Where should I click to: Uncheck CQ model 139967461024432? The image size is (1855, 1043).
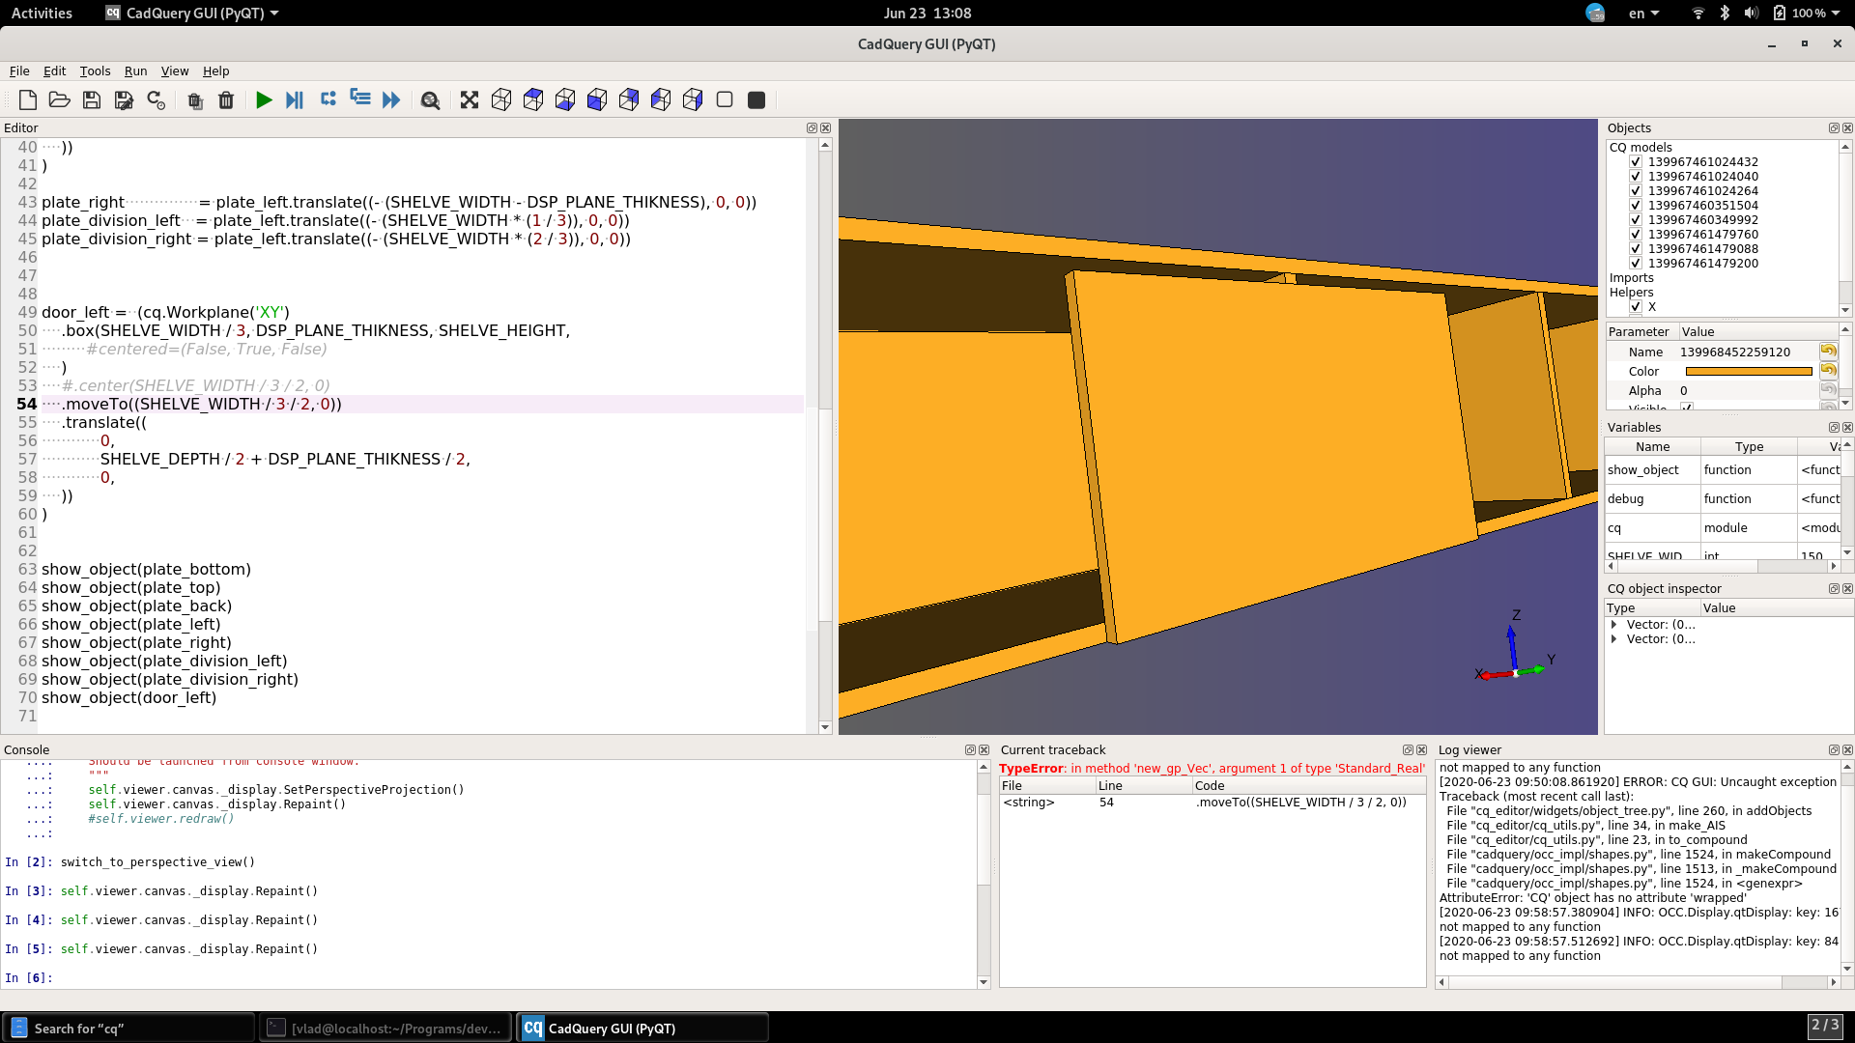1636,161
